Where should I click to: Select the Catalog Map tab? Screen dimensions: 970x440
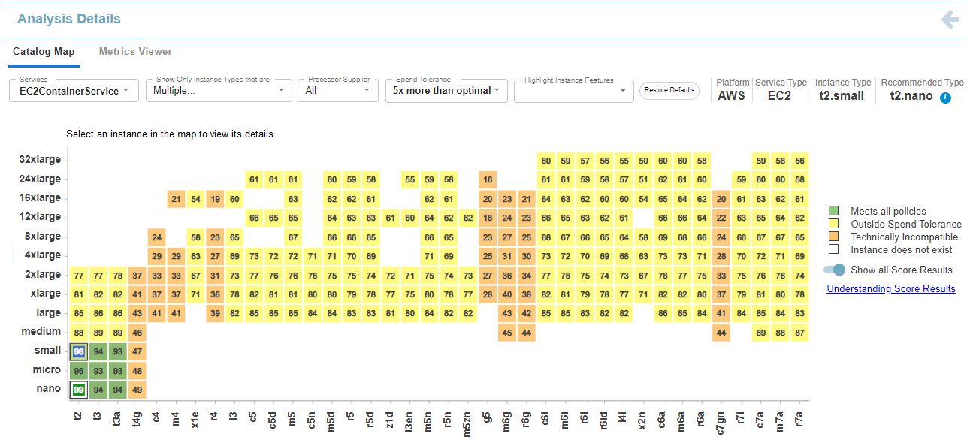coord(44,52)
